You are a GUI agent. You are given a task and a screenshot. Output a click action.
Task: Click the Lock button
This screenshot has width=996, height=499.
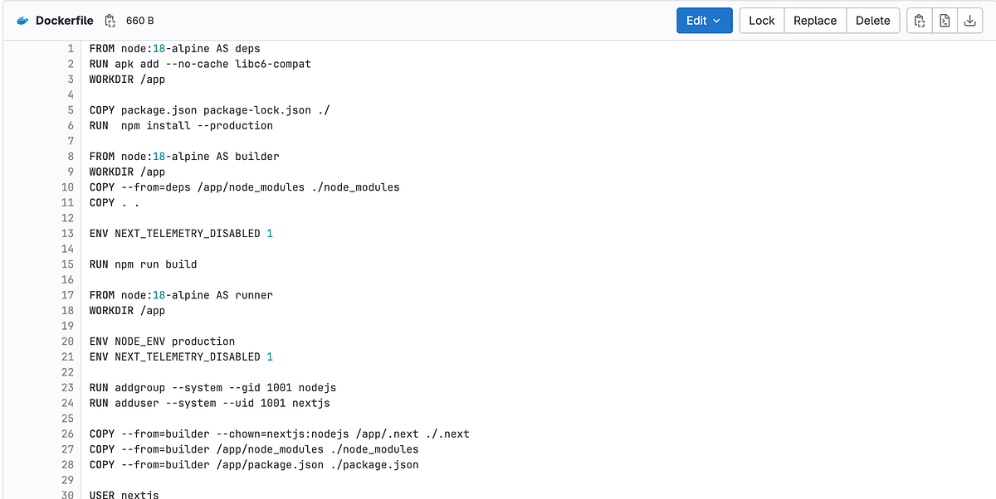[761, 20]
